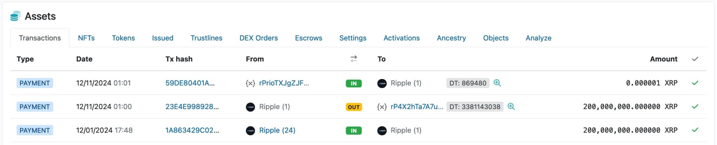Image resolution: width=717 pixels, height=145 pixels.
Task: Click the first row's PAYMENT type badge
Action: [35, 83]
